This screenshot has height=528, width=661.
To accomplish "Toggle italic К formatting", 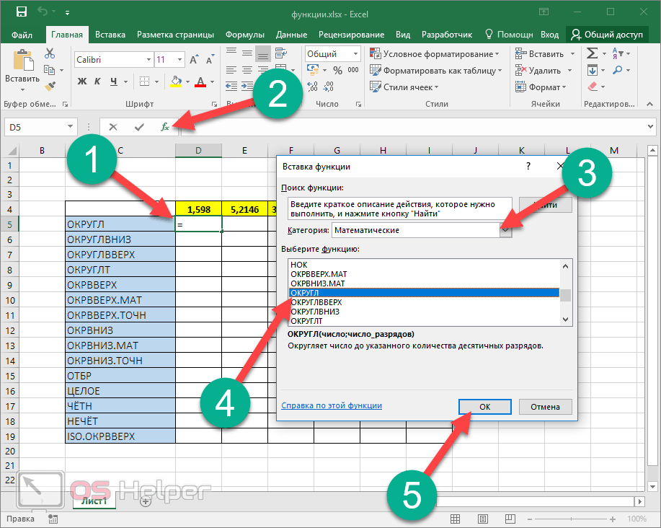I will (x=97, y=82).
